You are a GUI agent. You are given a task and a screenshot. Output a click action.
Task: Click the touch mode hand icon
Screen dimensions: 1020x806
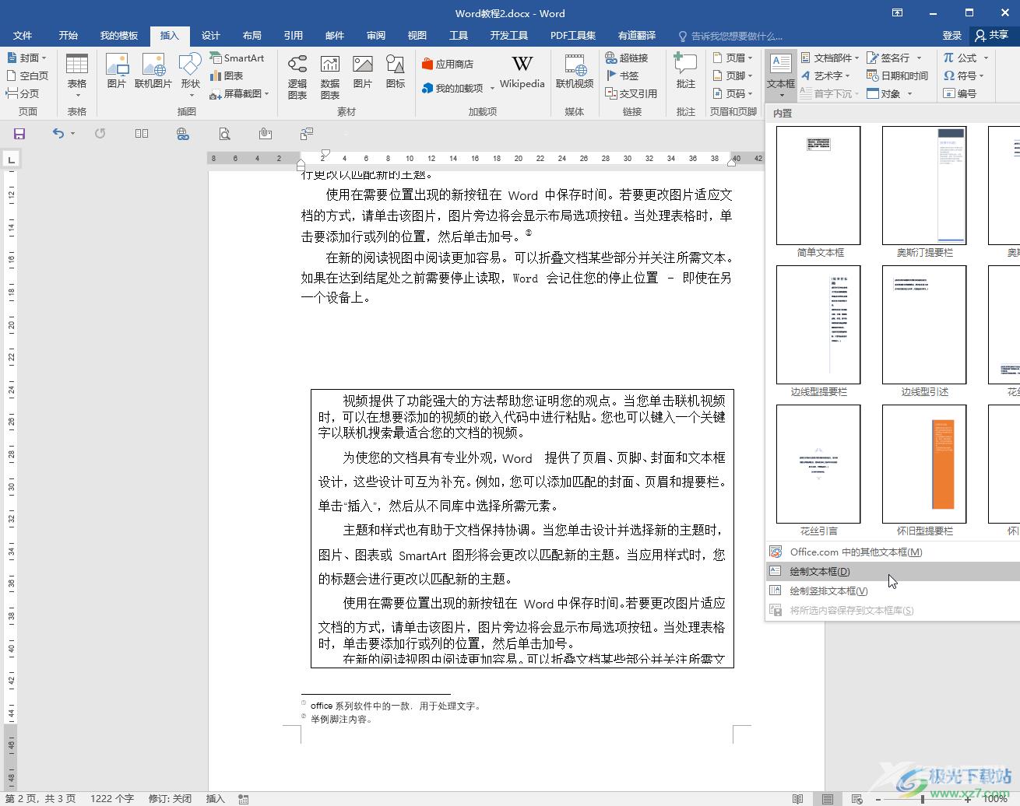pos(266,134)
